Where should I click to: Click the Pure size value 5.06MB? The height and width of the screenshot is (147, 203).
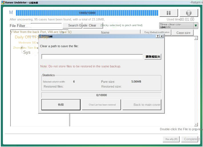click(x=136, y=82)
